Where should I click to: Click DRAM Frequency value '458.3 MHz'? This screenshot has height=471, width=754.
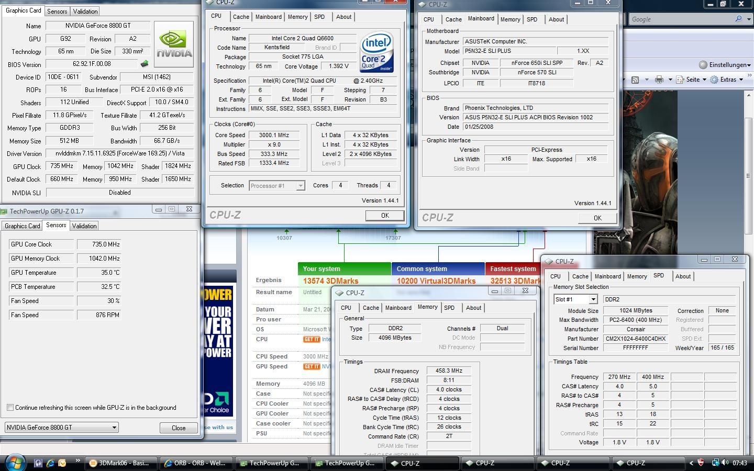pyautogui.click(x=449, y=371)
